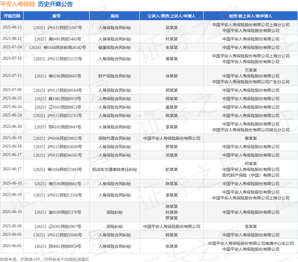
Task: Click the date 2025-07-15
Action: tap(12, 75)
